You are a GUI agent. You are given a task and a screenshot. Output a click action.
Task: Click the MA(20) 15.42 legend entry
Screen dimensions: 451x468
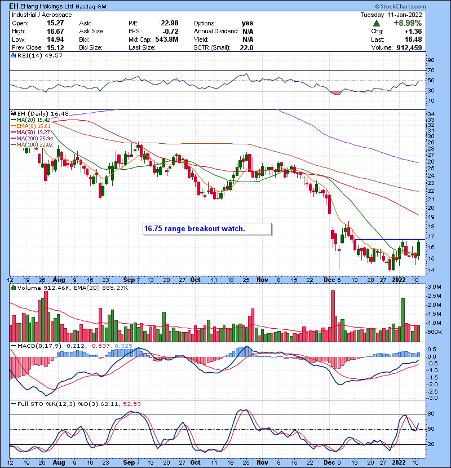[31, 120]
